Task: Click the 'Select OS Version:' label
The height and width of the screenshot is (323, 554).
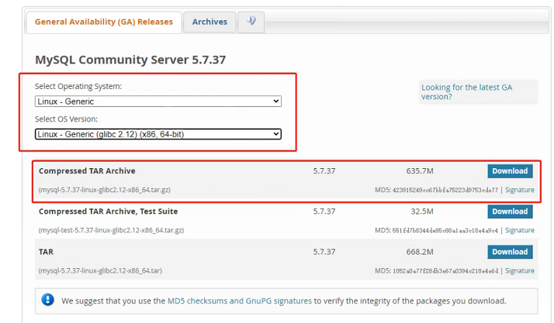Action: [66, 119]
